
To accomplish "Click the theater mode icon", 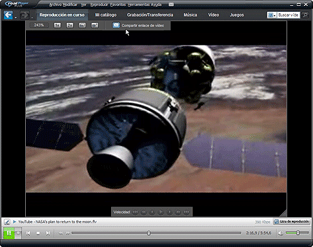I will click(x=95, y=25).
